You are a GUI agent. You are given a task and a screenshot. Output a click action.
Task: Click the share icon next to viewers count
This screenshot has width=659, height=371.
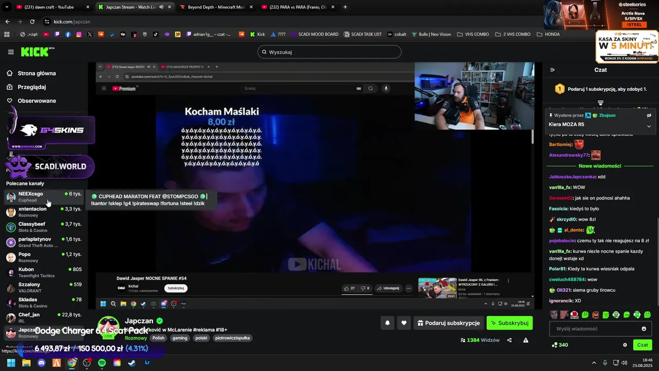(x=509, y=340)
